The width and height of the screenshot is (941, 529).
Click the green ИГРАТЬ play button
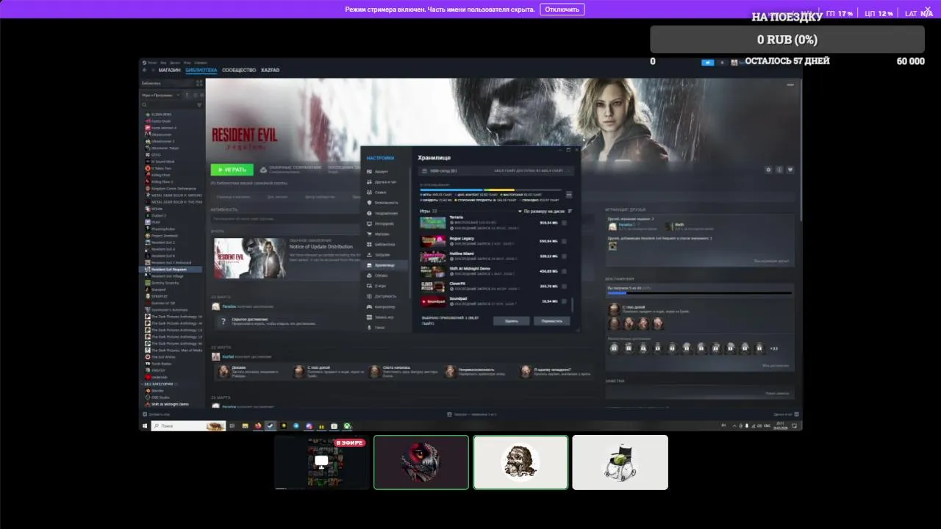click(x=232, y=170)
